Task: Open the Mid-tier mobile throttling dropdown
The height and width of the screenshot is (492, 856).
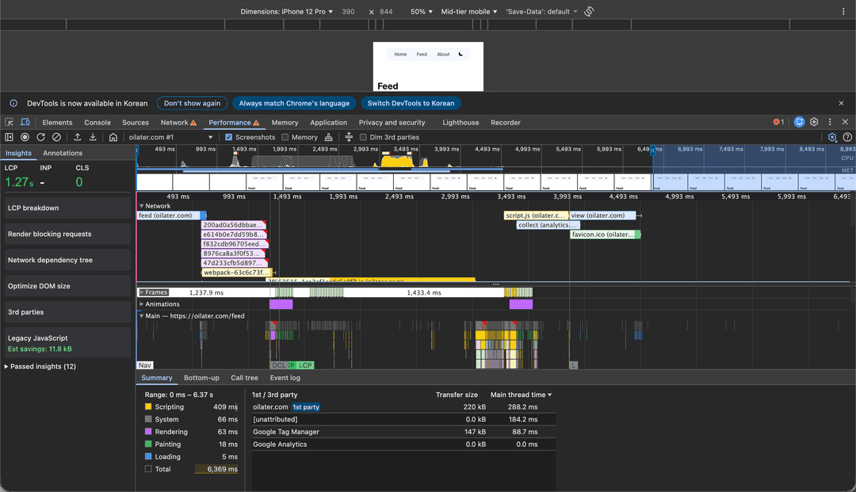Action: (469, 12)
